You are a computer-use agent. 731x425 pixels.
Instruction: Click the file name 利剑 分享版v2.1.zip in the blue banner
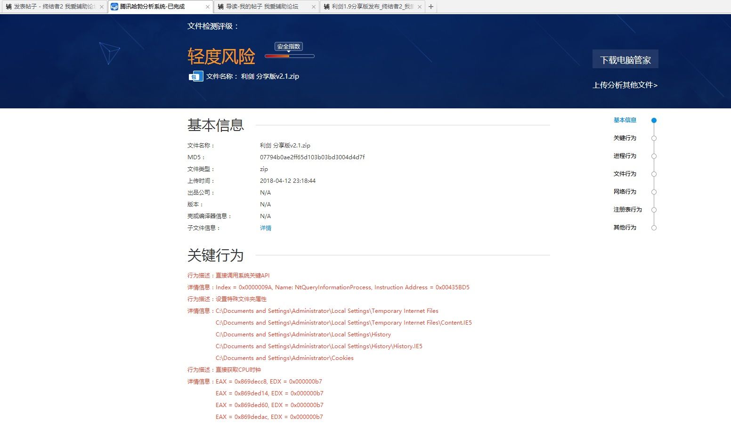tap(270, 76)
